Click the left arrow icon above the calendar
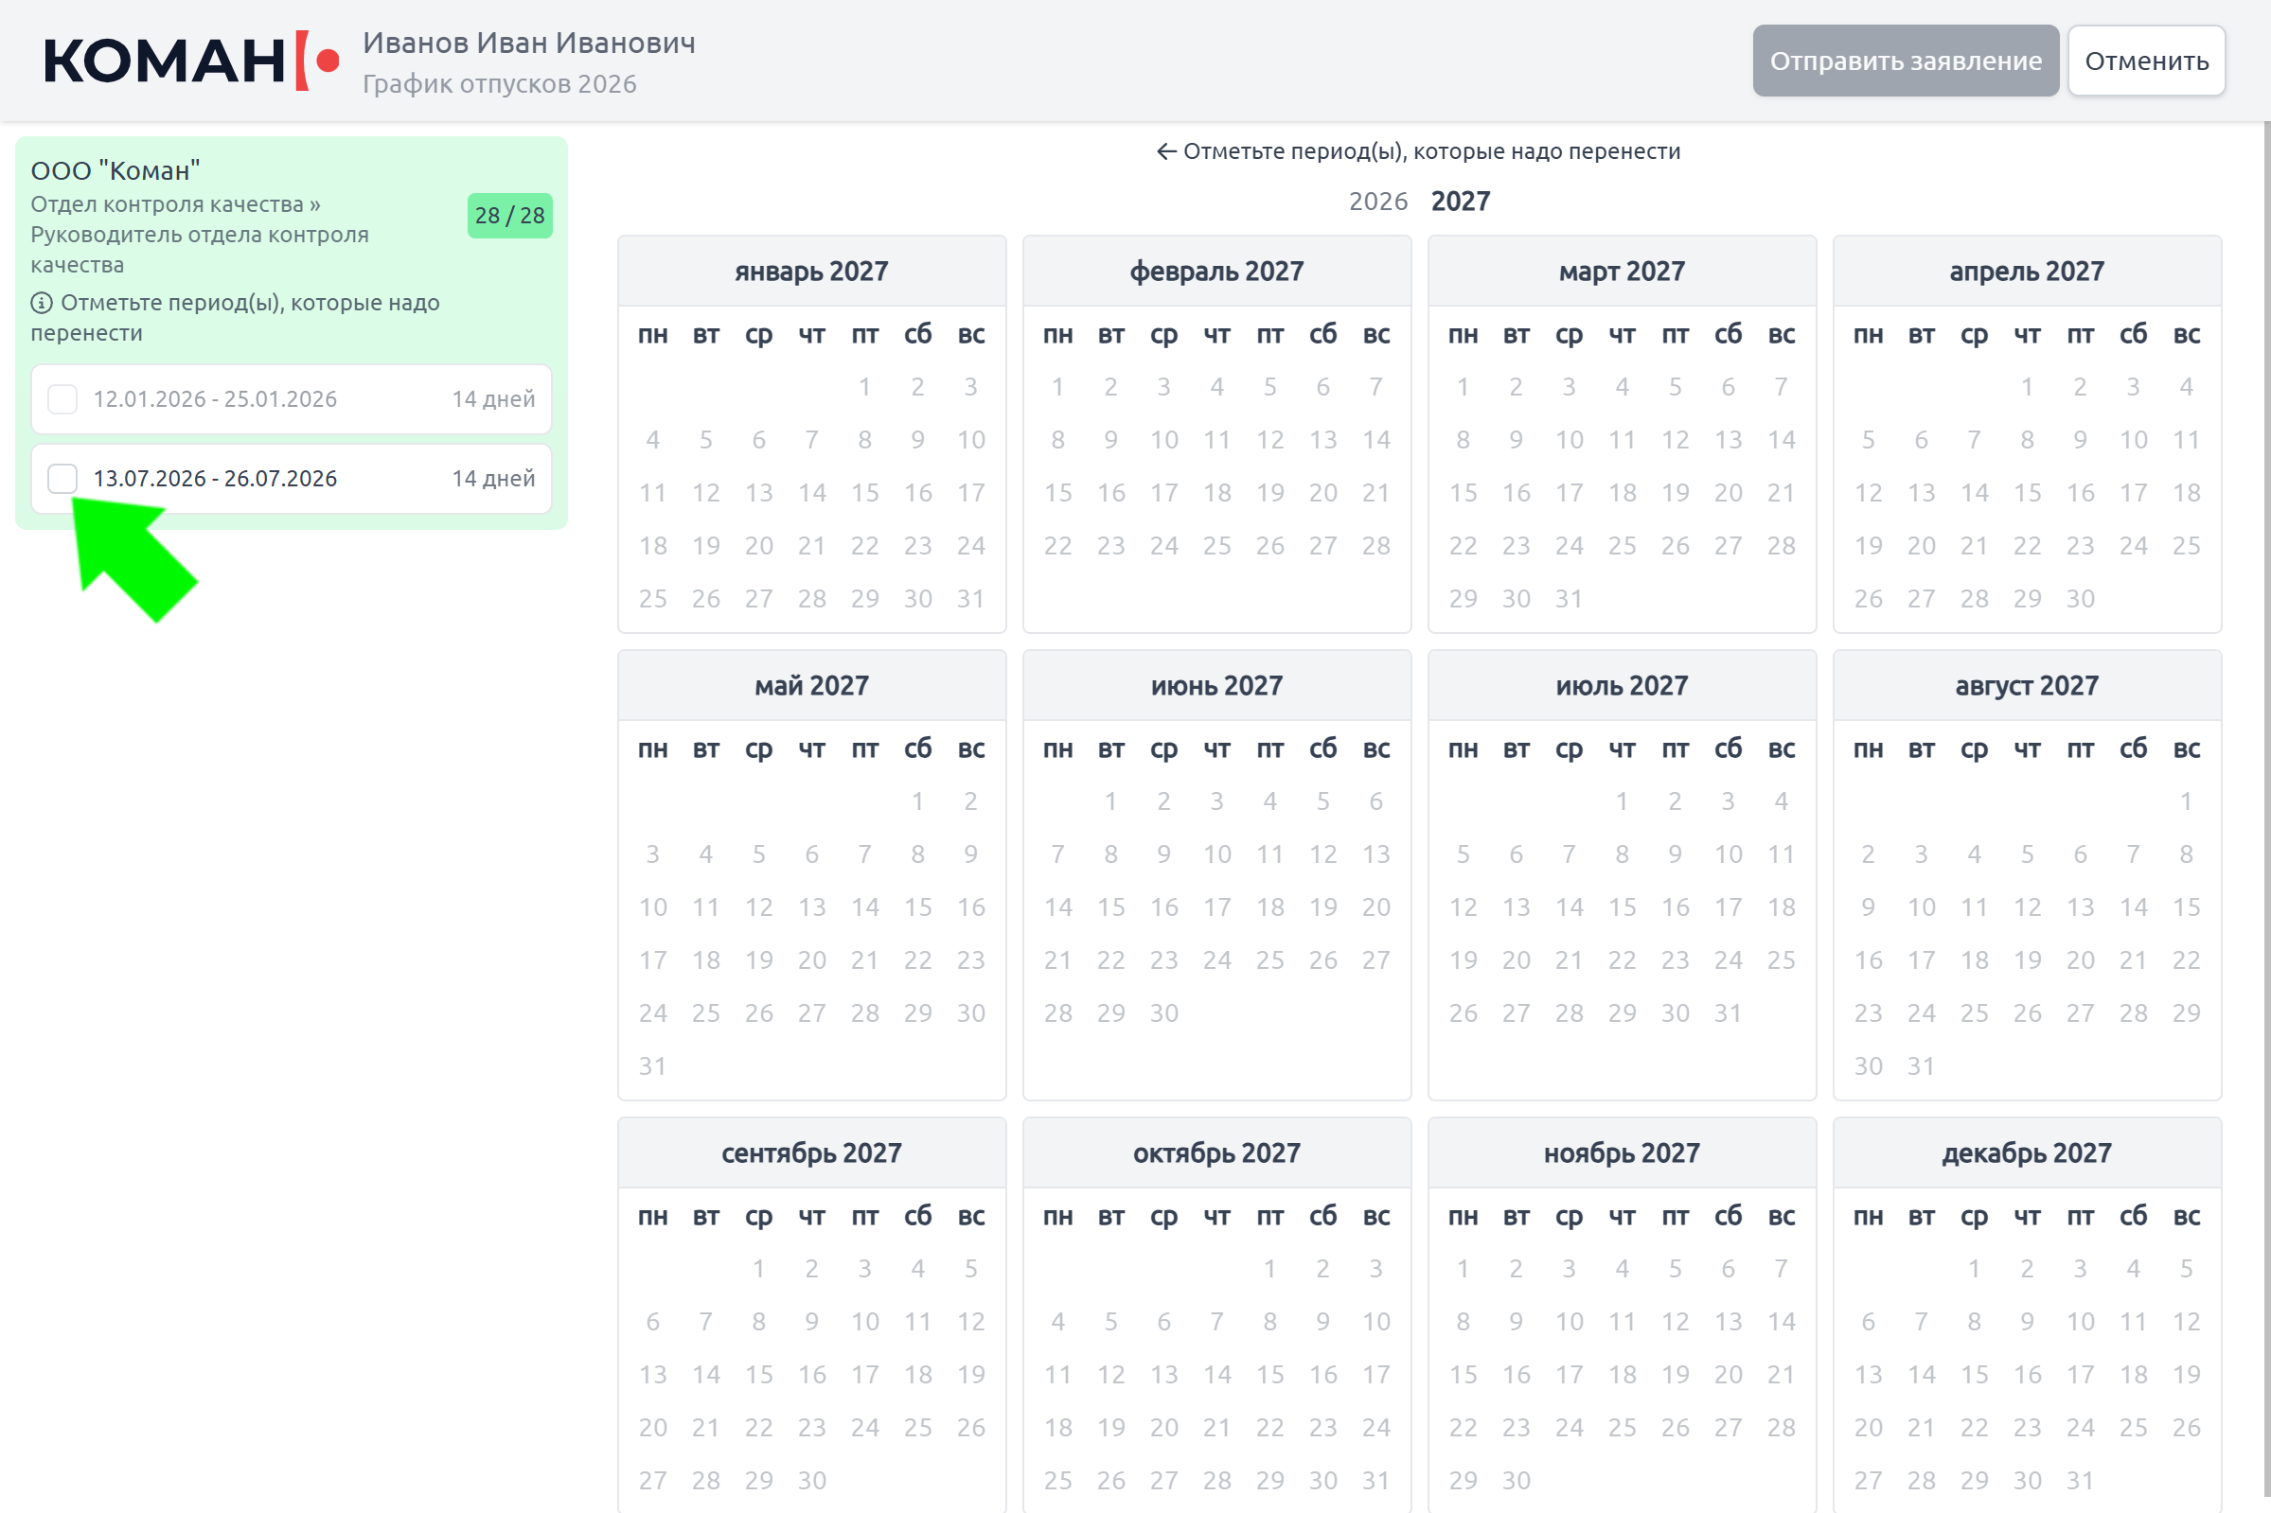2271x1513 pixels. pyautogui.click(x=1166, y=151)
